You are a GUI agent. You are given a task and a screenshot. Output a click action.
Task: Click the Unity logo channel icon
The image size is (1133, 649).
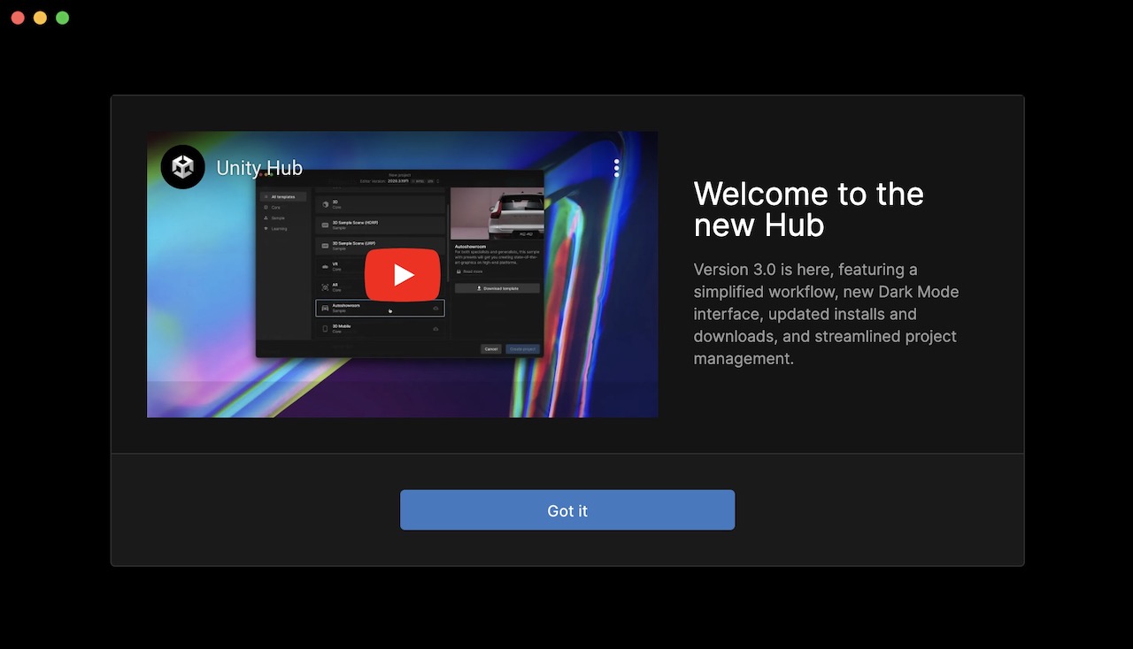click(x=183, y=167)
